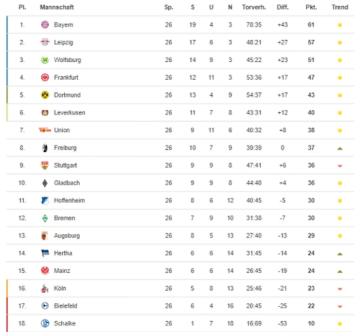The height and width of the screenshot is (332, 355).
Task: Click the Schalke blue emblem
Action: [x=45, y=323]
